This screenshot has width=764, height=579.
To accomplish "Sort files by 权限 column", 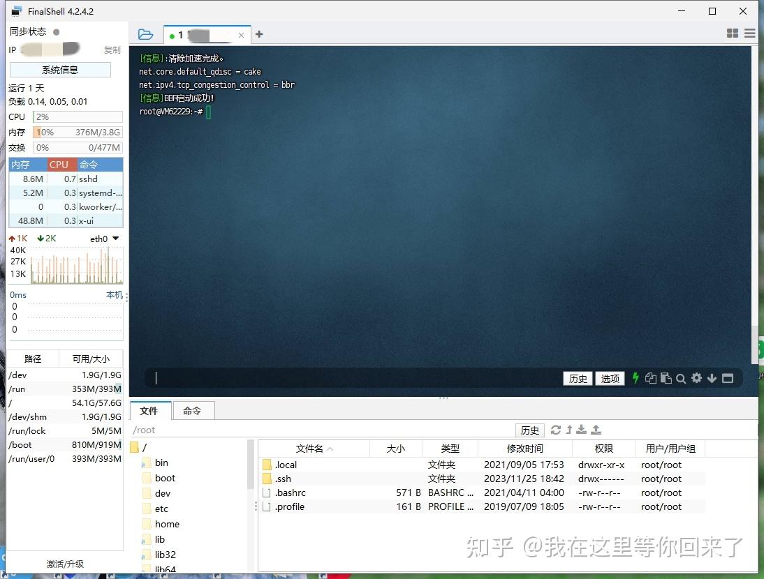I will (603, 449).
